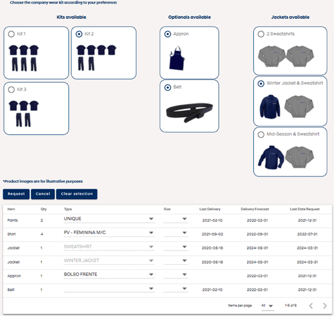Click the Qty column header
The width and height of the screenshot is (334, 316).
point(44,209)
